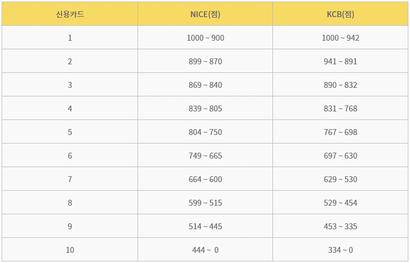Select grade 6 row number

(x=70, y=156)
